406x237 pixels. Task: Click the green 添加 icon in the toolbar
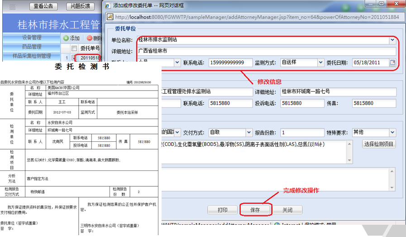[66, 38]
